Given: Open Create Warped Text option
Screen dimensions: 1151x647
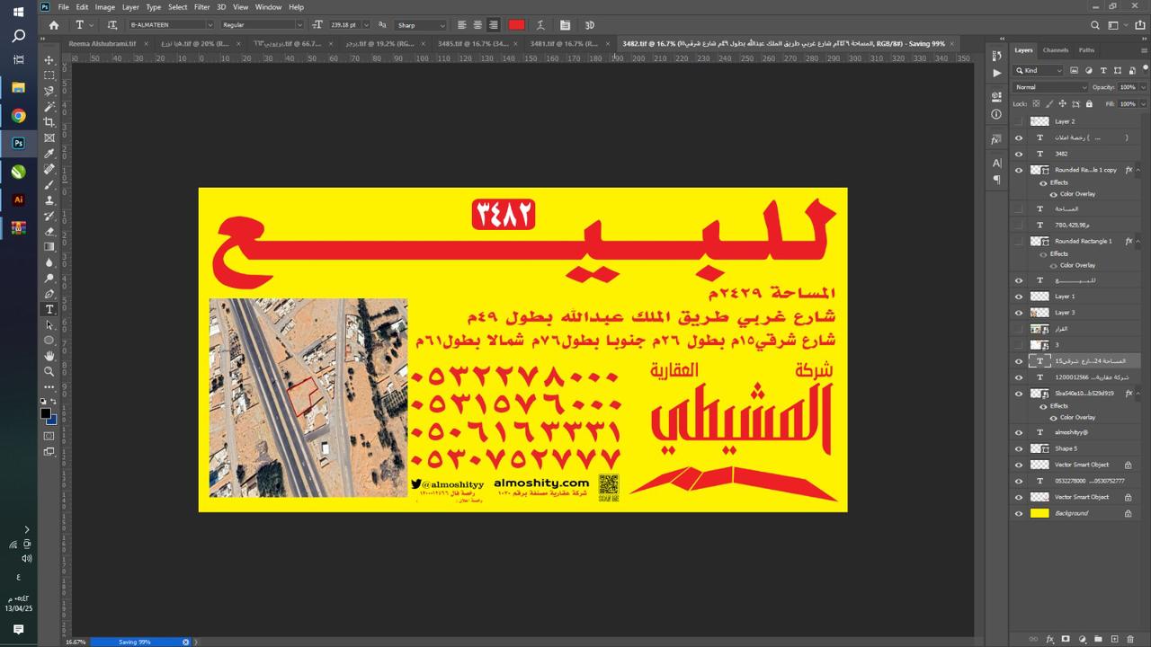Looking at the screenshot, I should 540,25.
